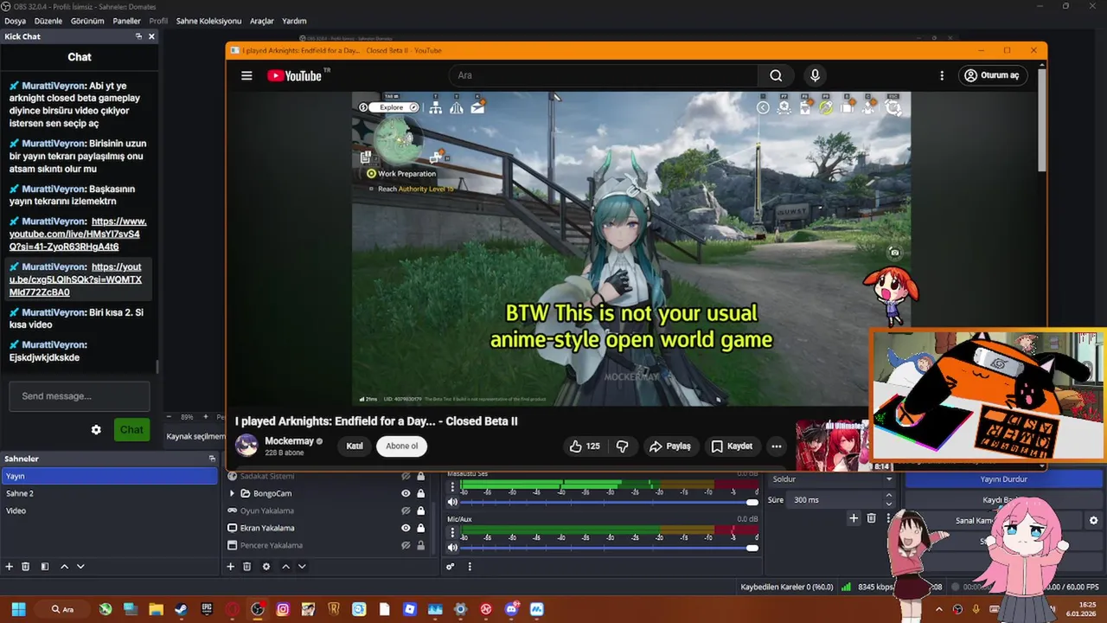The image size is (1107, 623).
Task: Mute Masaüstü Ses speaker icon
Action: pyautogui.click(x=452, y=502)
